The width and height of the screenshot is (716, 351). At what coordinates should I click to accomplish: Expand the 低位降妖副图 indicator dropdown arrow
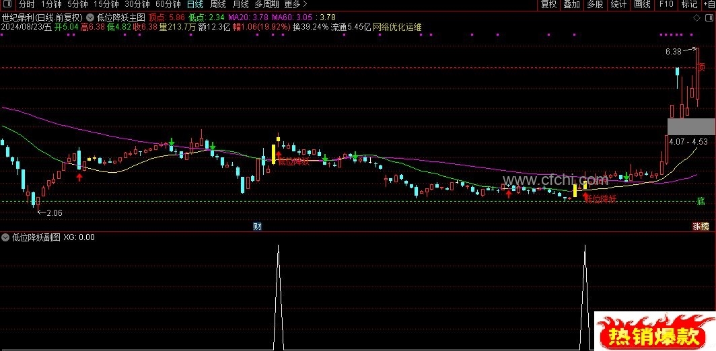tap(5, 237)
